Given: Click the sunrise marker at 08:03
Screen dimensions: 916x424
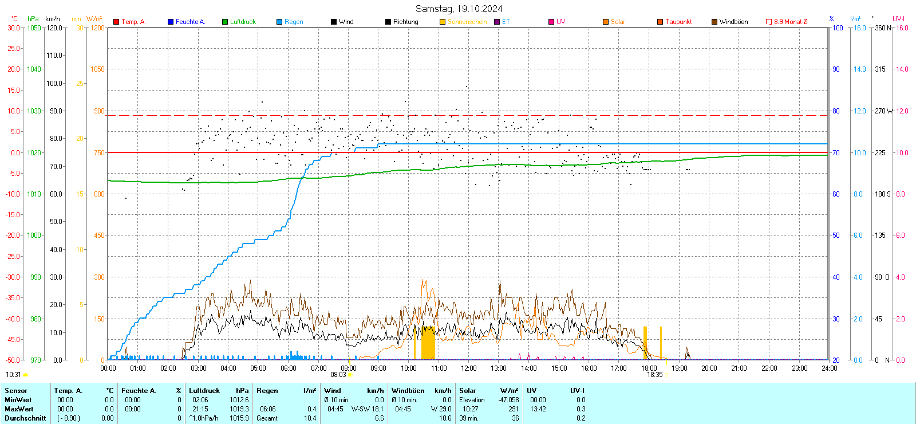Looking at the screenshot, I should [350, 375].
